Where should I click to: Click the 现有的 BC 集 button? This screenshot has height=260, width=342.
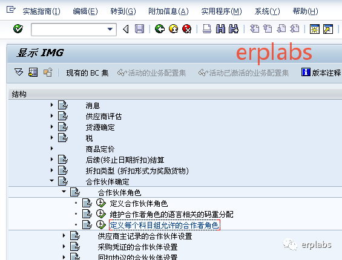[87, 73]
